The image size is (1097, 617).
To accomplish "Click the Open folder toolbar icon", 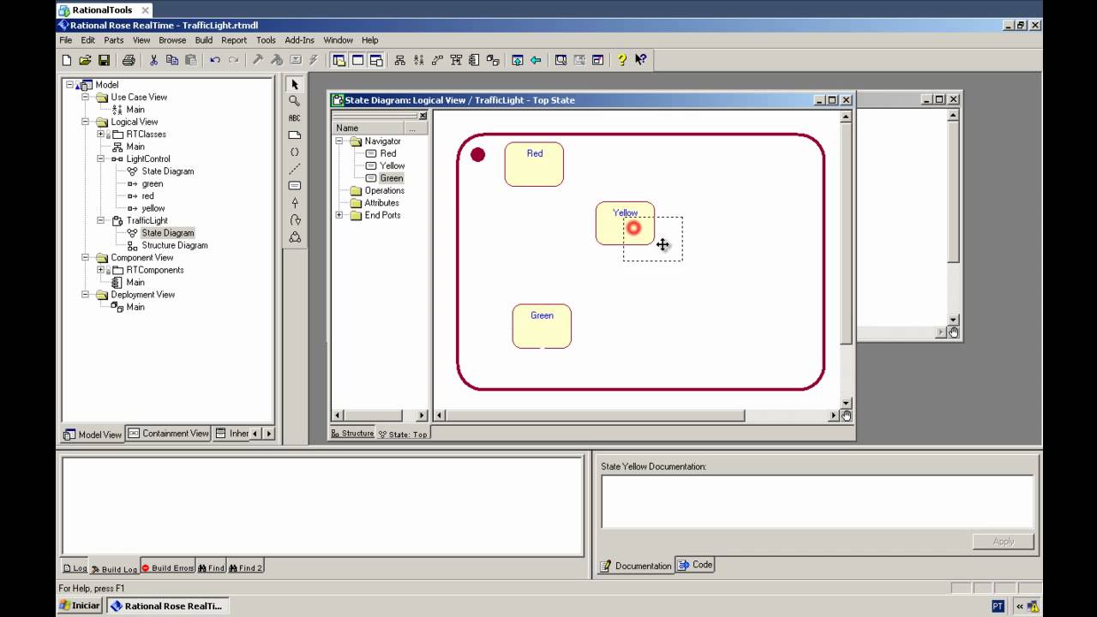I will point(85,60).
